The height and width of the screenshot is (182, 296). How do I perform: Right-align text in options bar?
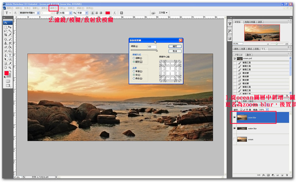point(101,13)
